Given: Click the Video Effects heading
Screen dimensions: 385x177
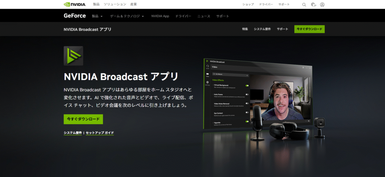Looking at the screenshot, I should click(218, 80).
